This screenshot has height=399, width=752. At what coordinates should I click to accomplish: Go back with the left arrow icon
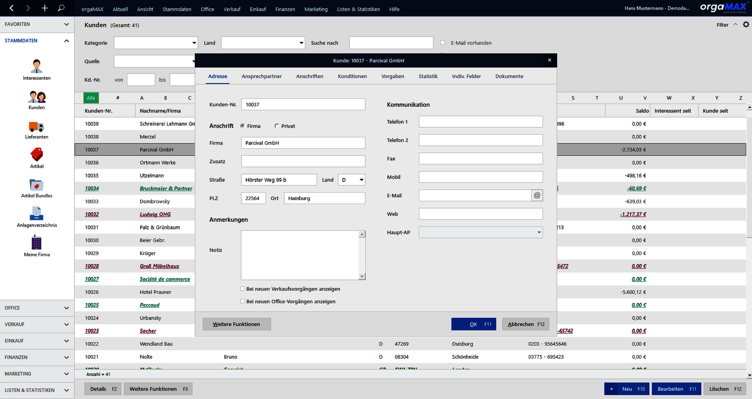[x=11, y=8]
